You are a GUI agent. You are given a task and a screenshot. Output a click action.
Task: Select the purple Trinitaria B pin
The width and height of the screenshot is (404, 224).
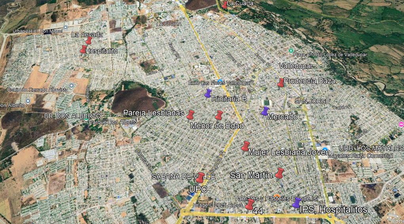tap(208, 93)
